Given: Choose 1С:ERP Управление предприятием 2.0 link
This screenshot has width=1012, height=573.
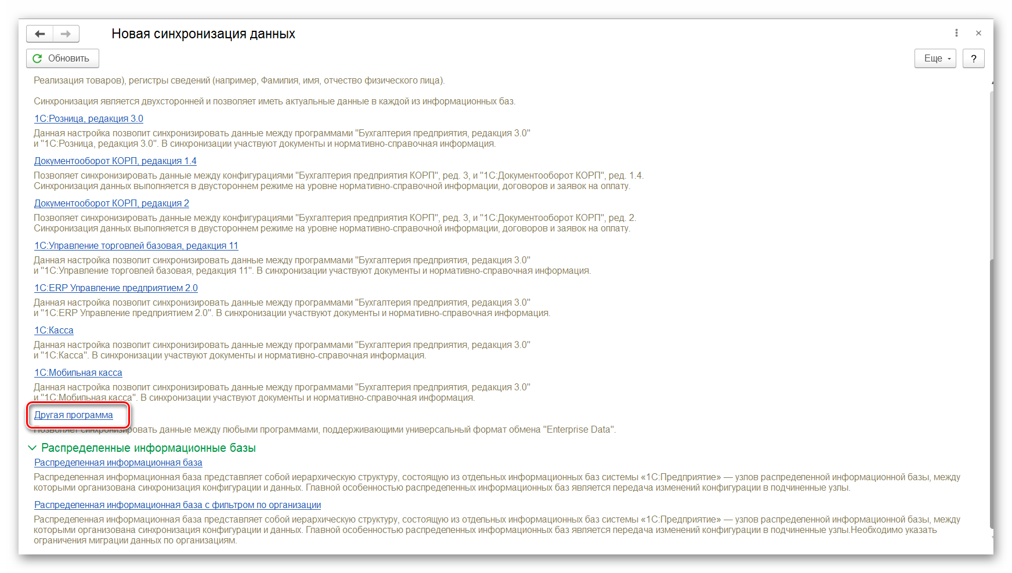Looking at the screenshot, I should pos(116,288).
